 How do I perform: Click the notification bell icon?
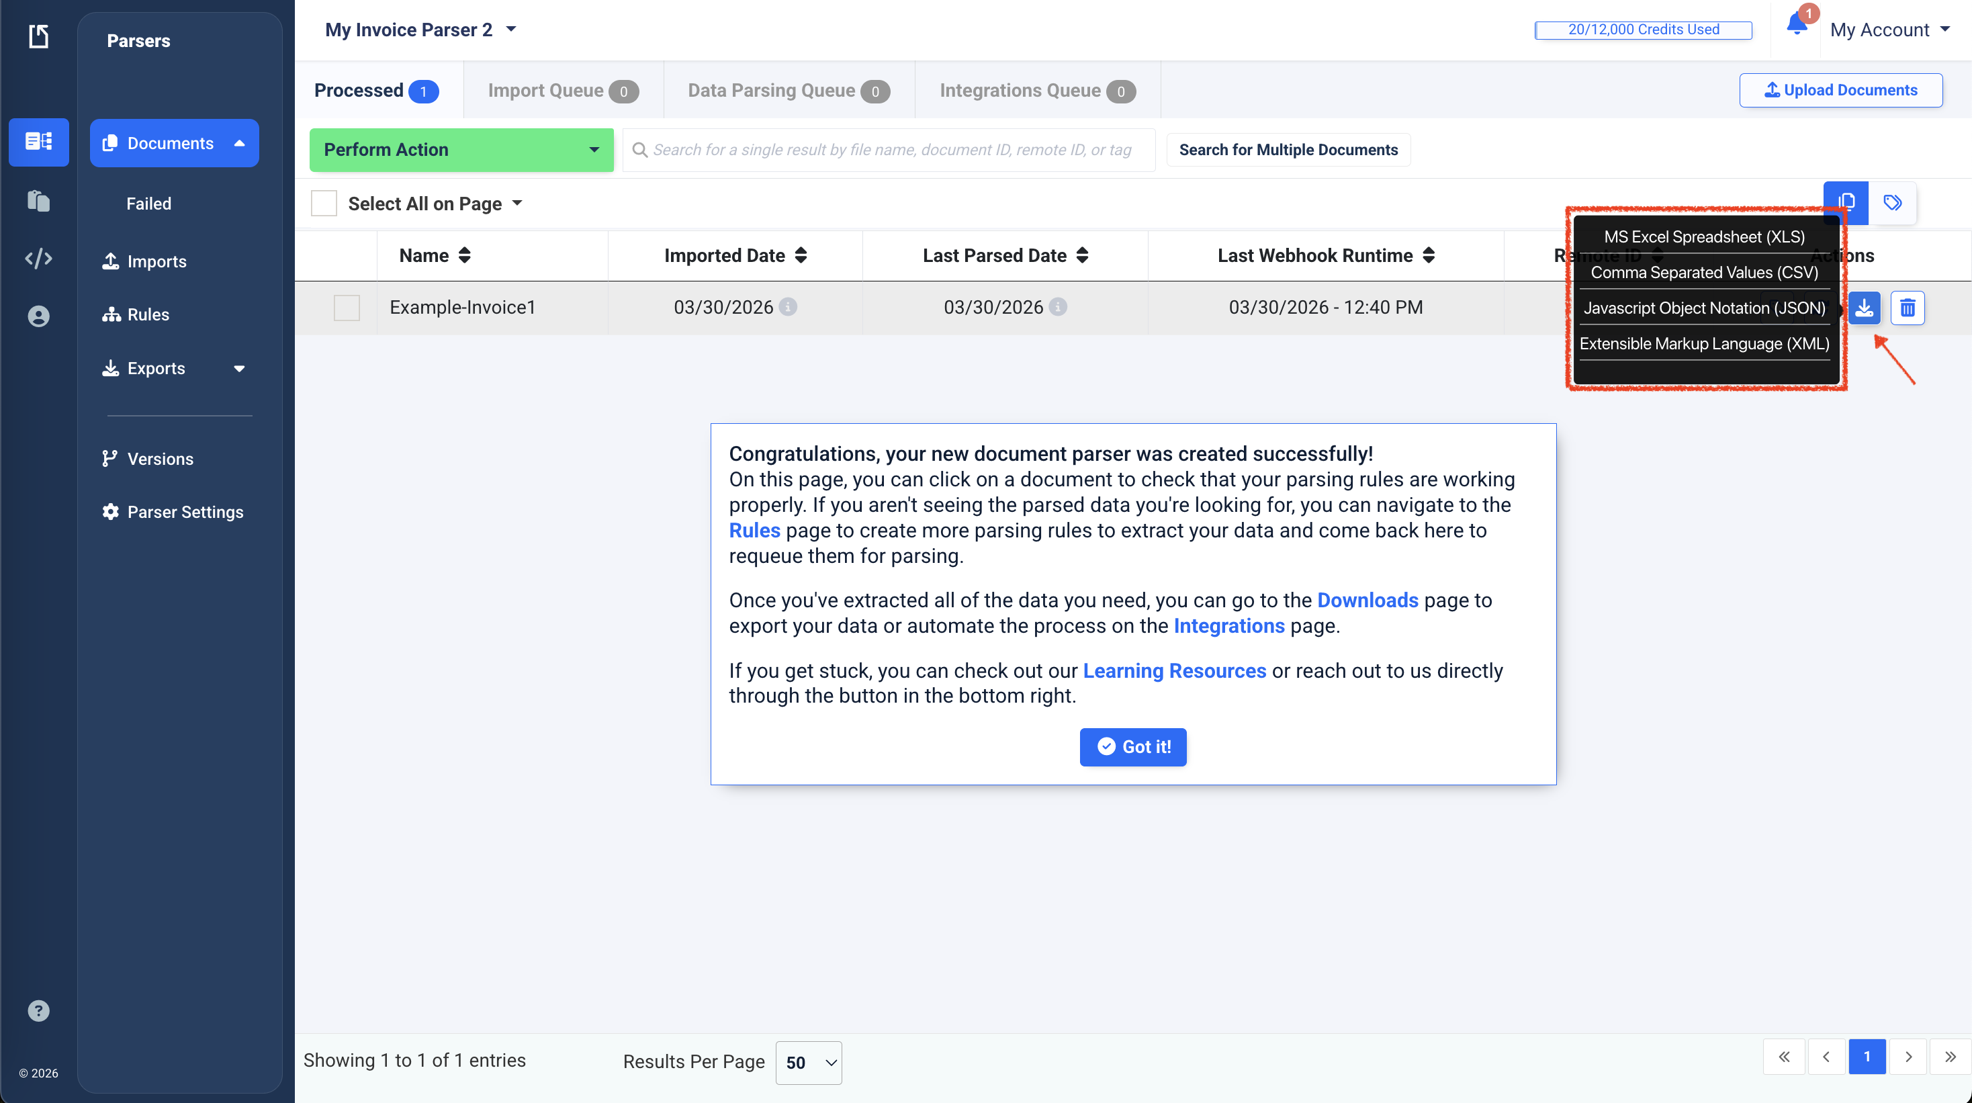point(1796,26)
